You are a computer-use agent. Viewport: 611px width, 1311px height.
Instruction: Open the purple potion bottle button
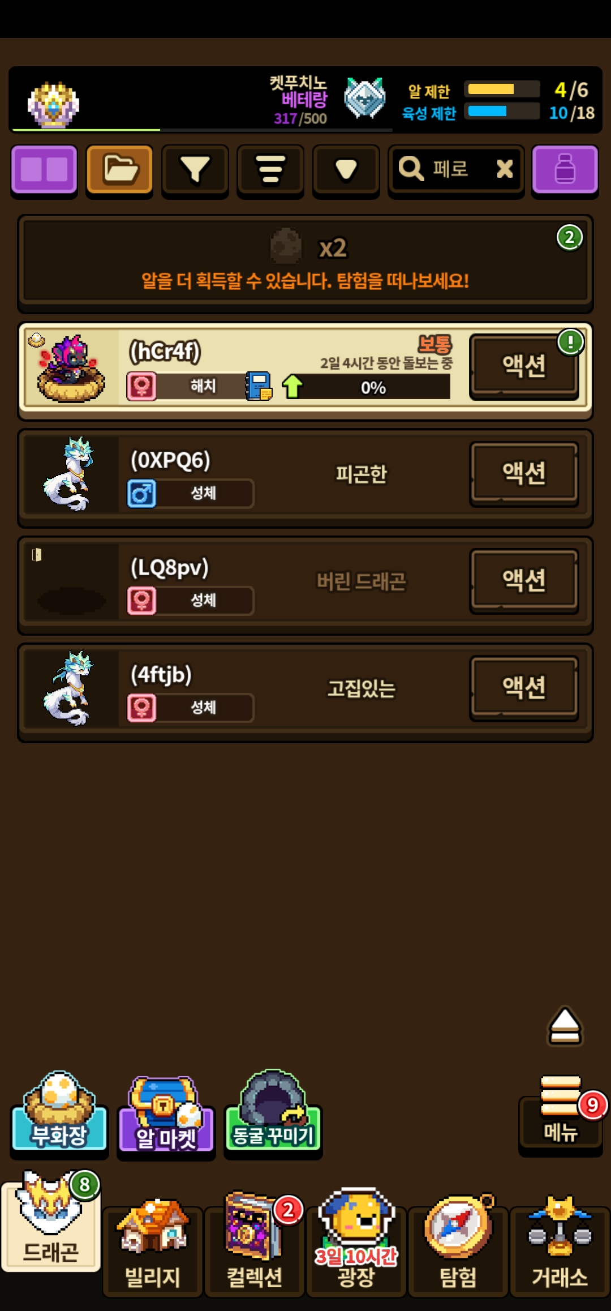point(565,170)
